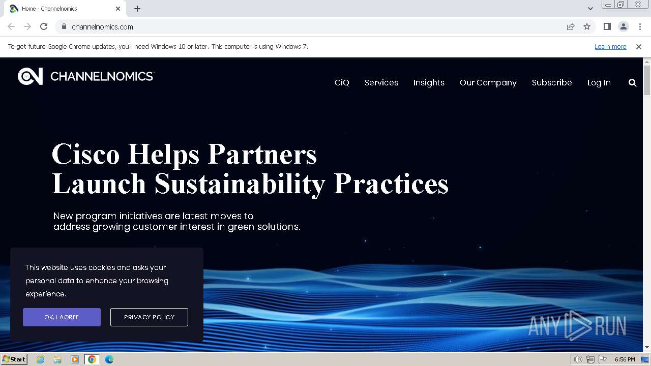Open the site search magnifier icon

[632, 82]
